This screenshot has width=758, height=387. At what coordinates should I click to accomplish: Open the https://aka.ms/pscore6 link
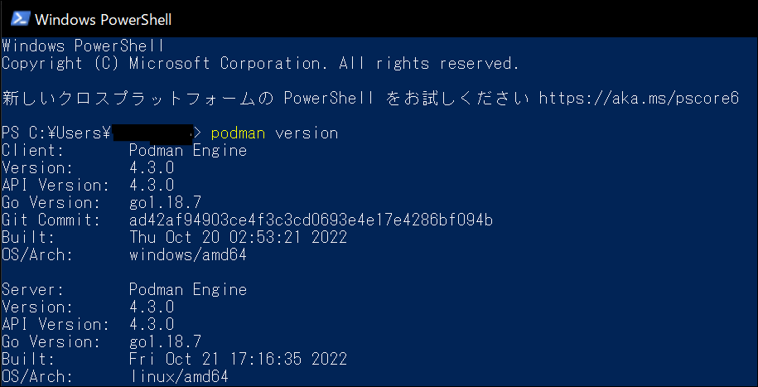point(638,99)
